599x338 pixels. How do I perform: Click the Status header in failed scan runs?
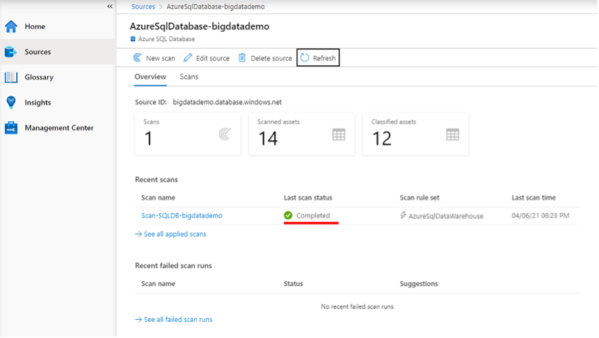(x=293, y=283)
